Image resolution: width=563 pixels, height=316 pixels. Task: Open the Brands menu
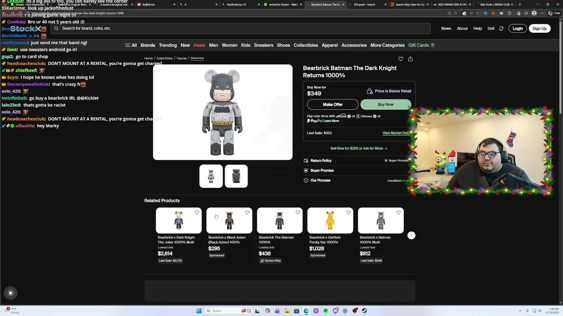(148, 45)
